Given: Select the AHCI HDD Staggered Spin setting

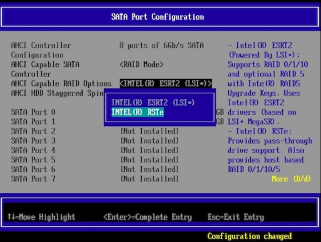Looking at the screenshot, I should pos(57,93).
